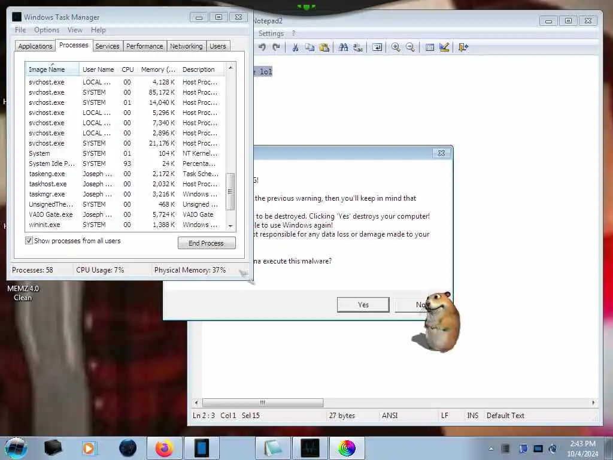Open Task Manager Options menu
Screen dimensions: 613x460
coord(47,30)
